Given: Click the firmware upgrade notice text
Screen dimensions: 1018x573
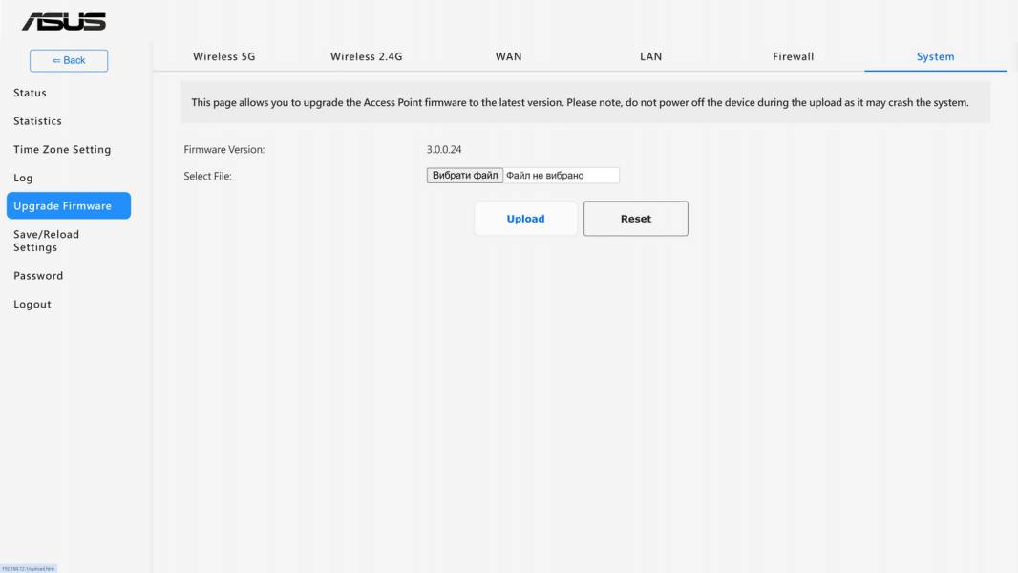Looking at the screenshot, I should point(580,102).
